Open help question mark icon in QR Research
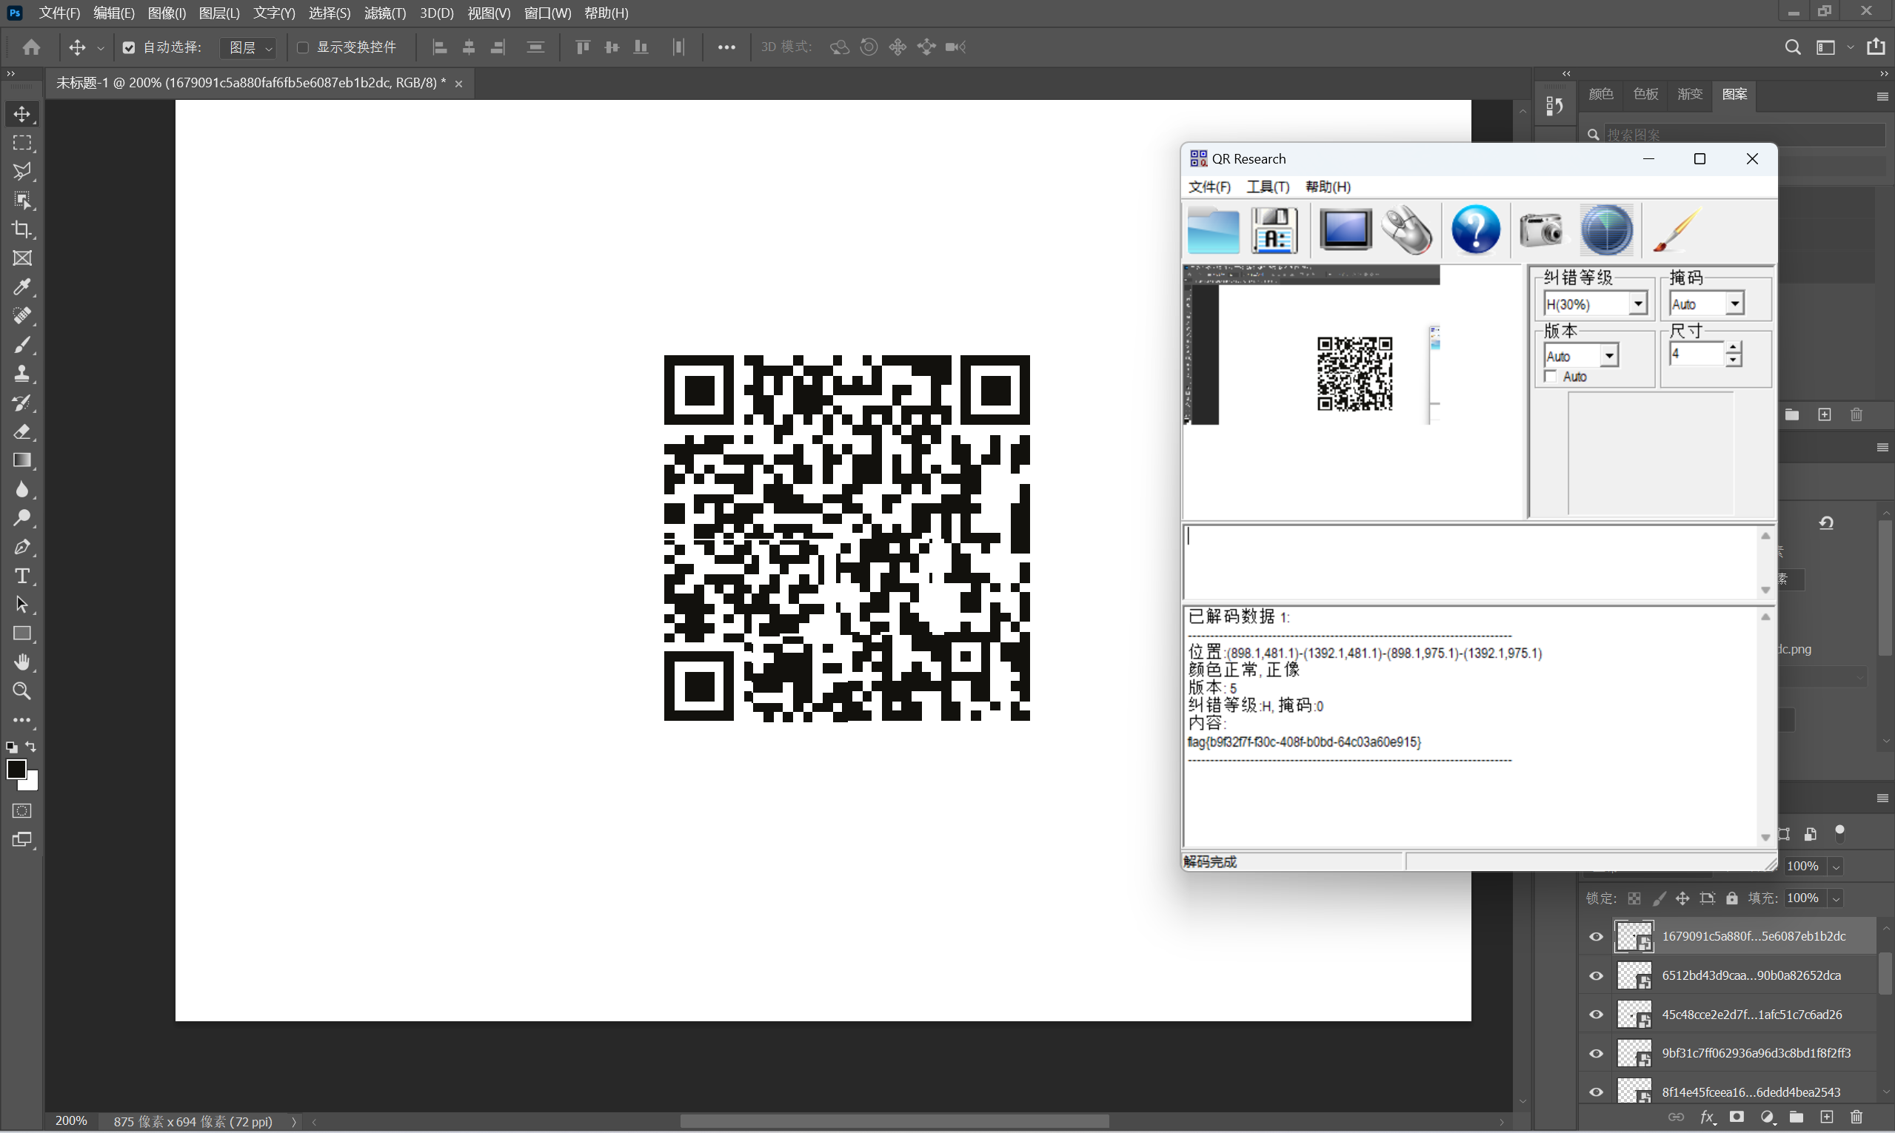 click(x=1476, y=230)
